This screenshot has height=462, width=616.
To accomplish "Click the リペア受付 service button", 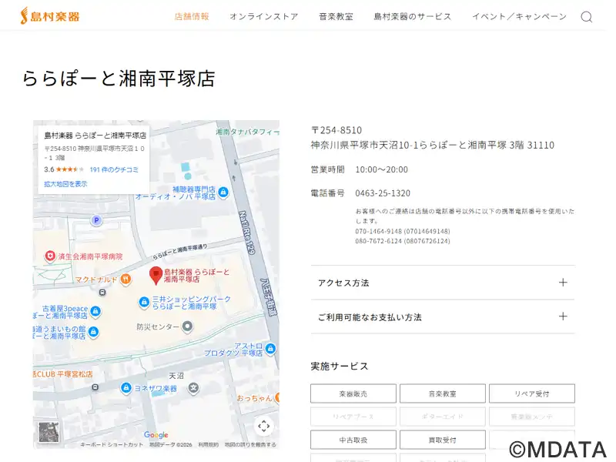I will (532, 393).
